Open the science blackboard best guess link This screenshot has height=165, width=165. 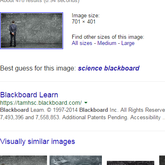109,68
